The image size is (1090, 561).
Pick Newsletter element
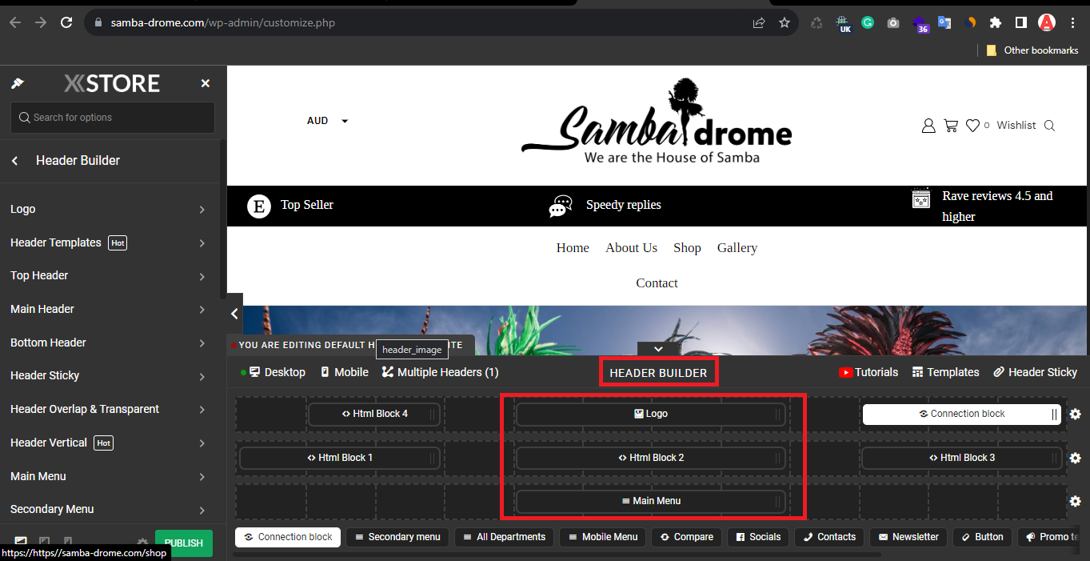point(908,537)
